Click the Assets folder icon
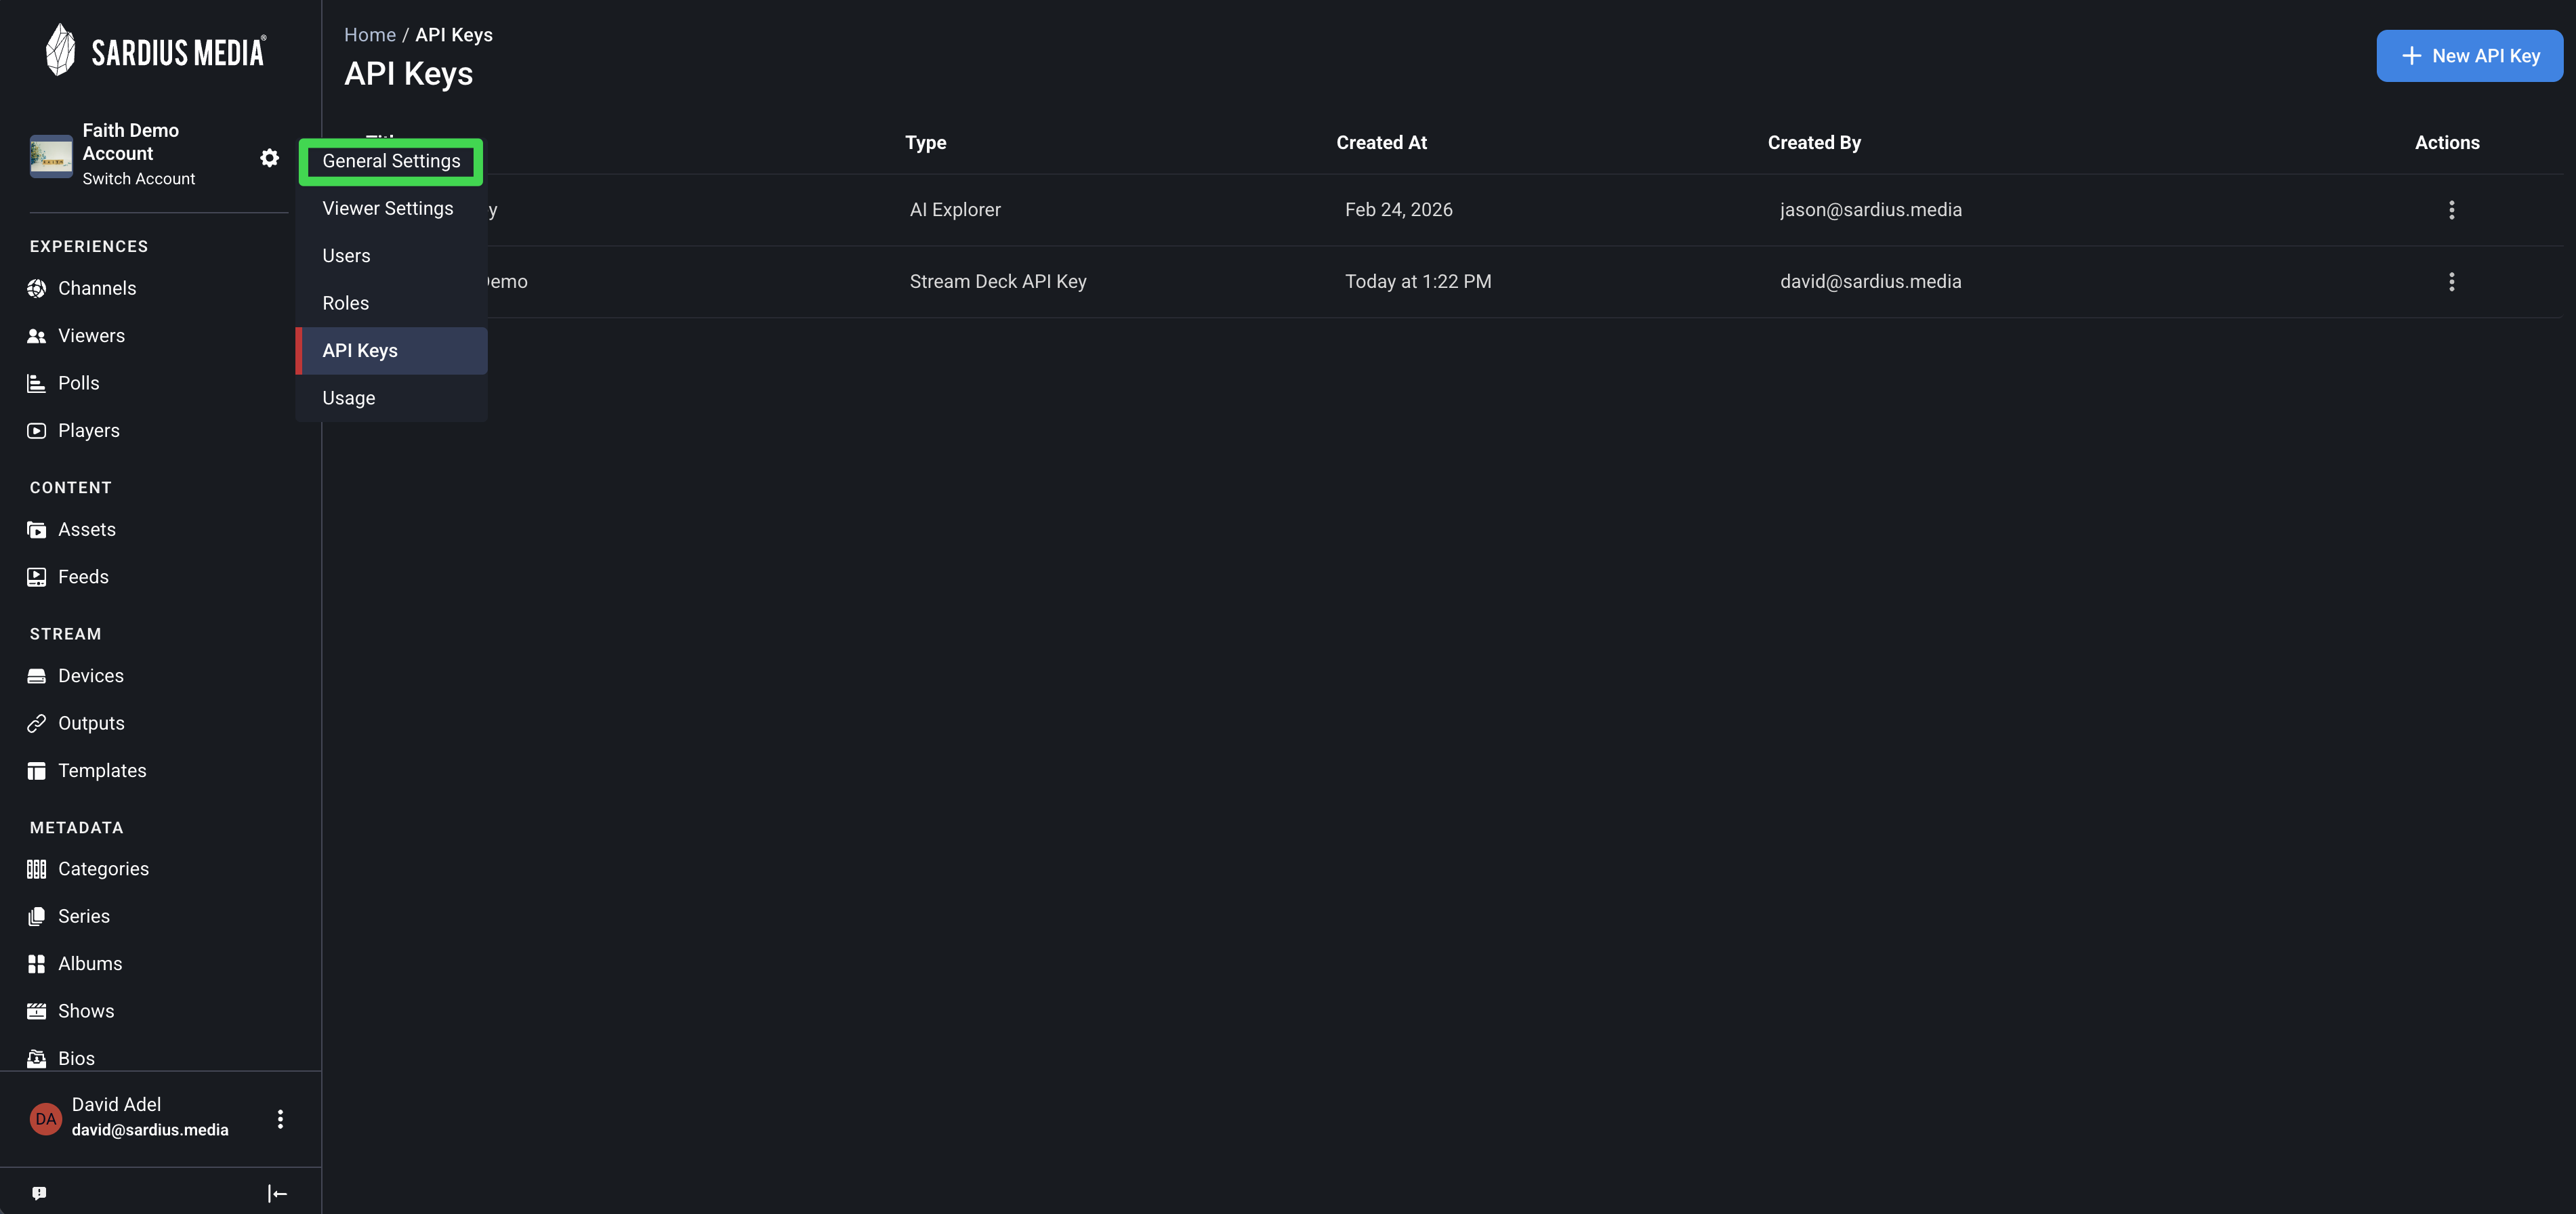Image resolution: width=2576 pixels, height=1214 pixels. pyautogui.click(x=37, y=530)
